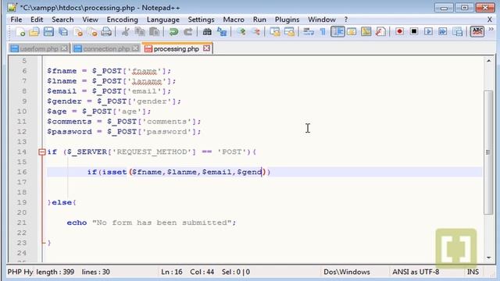
Task: Toggle synchronized horizontal scrolling icon
Action: (x=289, y=32)
